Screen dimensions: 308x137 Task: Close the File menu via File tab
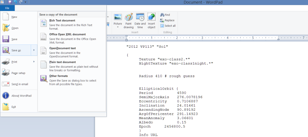click(7, 8)
